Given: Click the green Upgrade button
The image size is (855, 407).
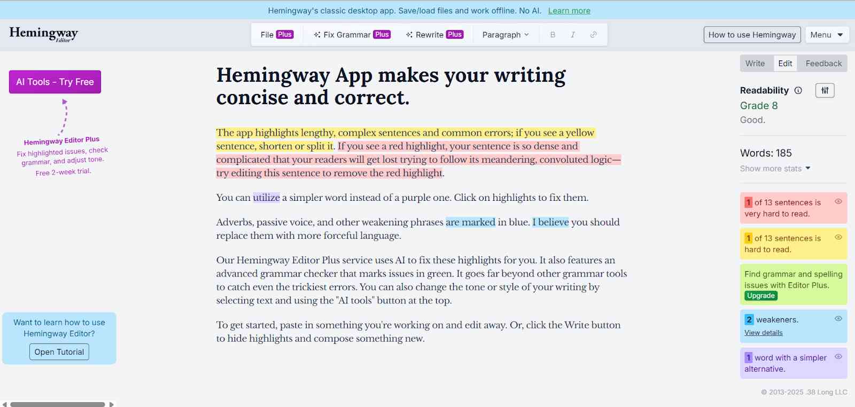Looking at the screenshot, I should pos(761,296).
